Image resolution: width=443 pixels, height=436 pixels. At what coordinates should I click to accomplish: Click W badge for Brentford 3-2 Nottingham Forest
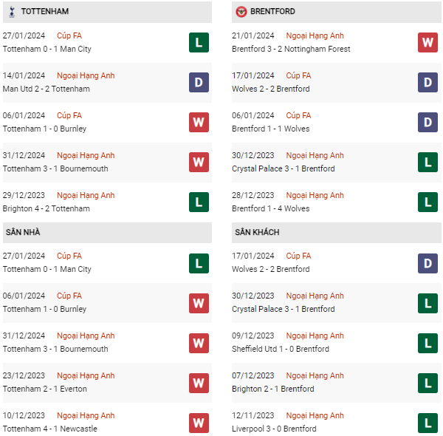tap(428, 42)
